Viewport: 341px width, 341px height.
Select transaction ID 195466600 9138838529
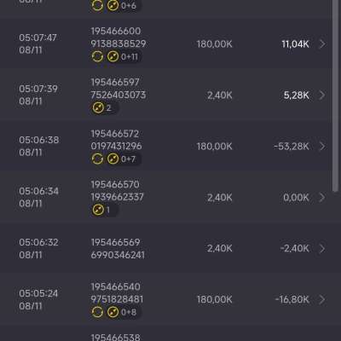click(118, 38)
